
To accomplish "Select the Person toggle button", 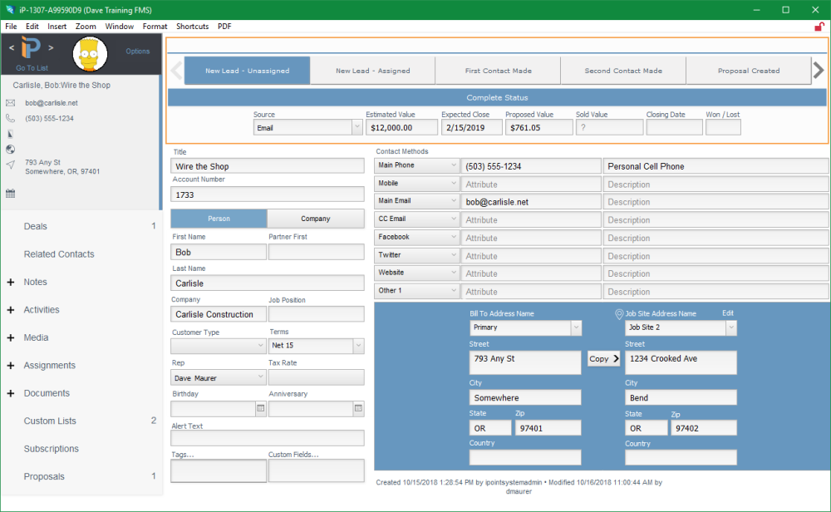I will [219, 219].
